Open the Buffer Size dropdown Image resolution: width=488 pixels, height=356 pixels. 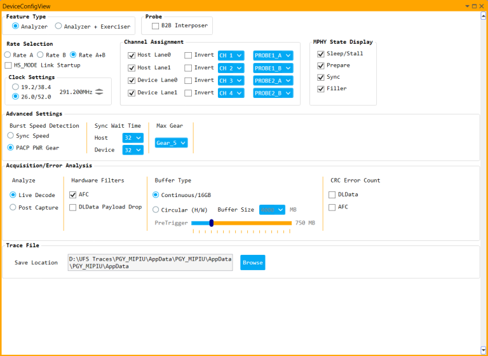tap(272, 210)
